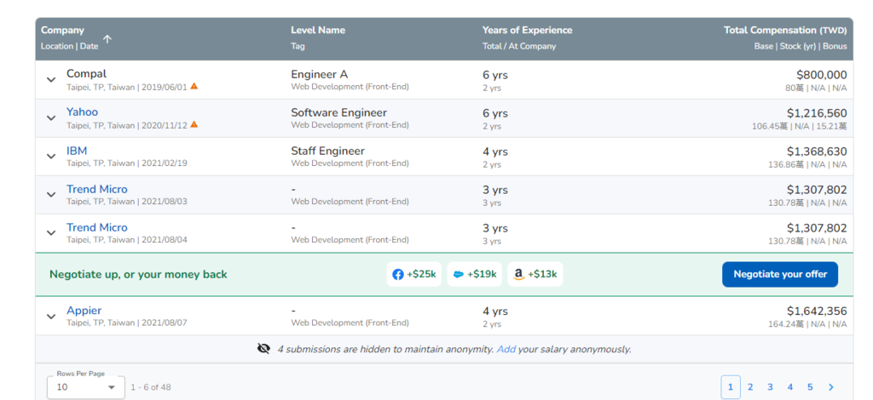Go to page 5

coord(810,387)
